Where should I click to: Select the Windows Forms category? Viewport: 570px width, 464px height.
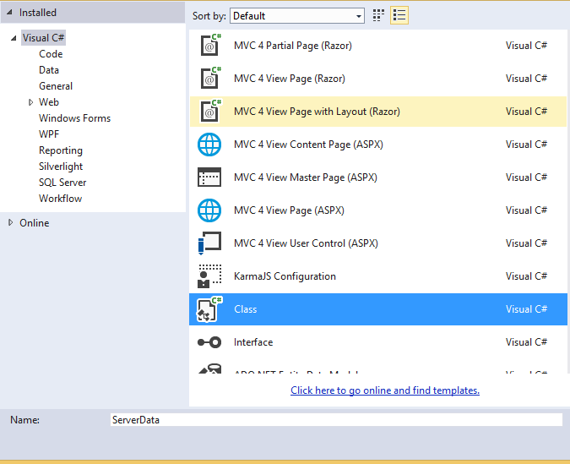[74, 118]
